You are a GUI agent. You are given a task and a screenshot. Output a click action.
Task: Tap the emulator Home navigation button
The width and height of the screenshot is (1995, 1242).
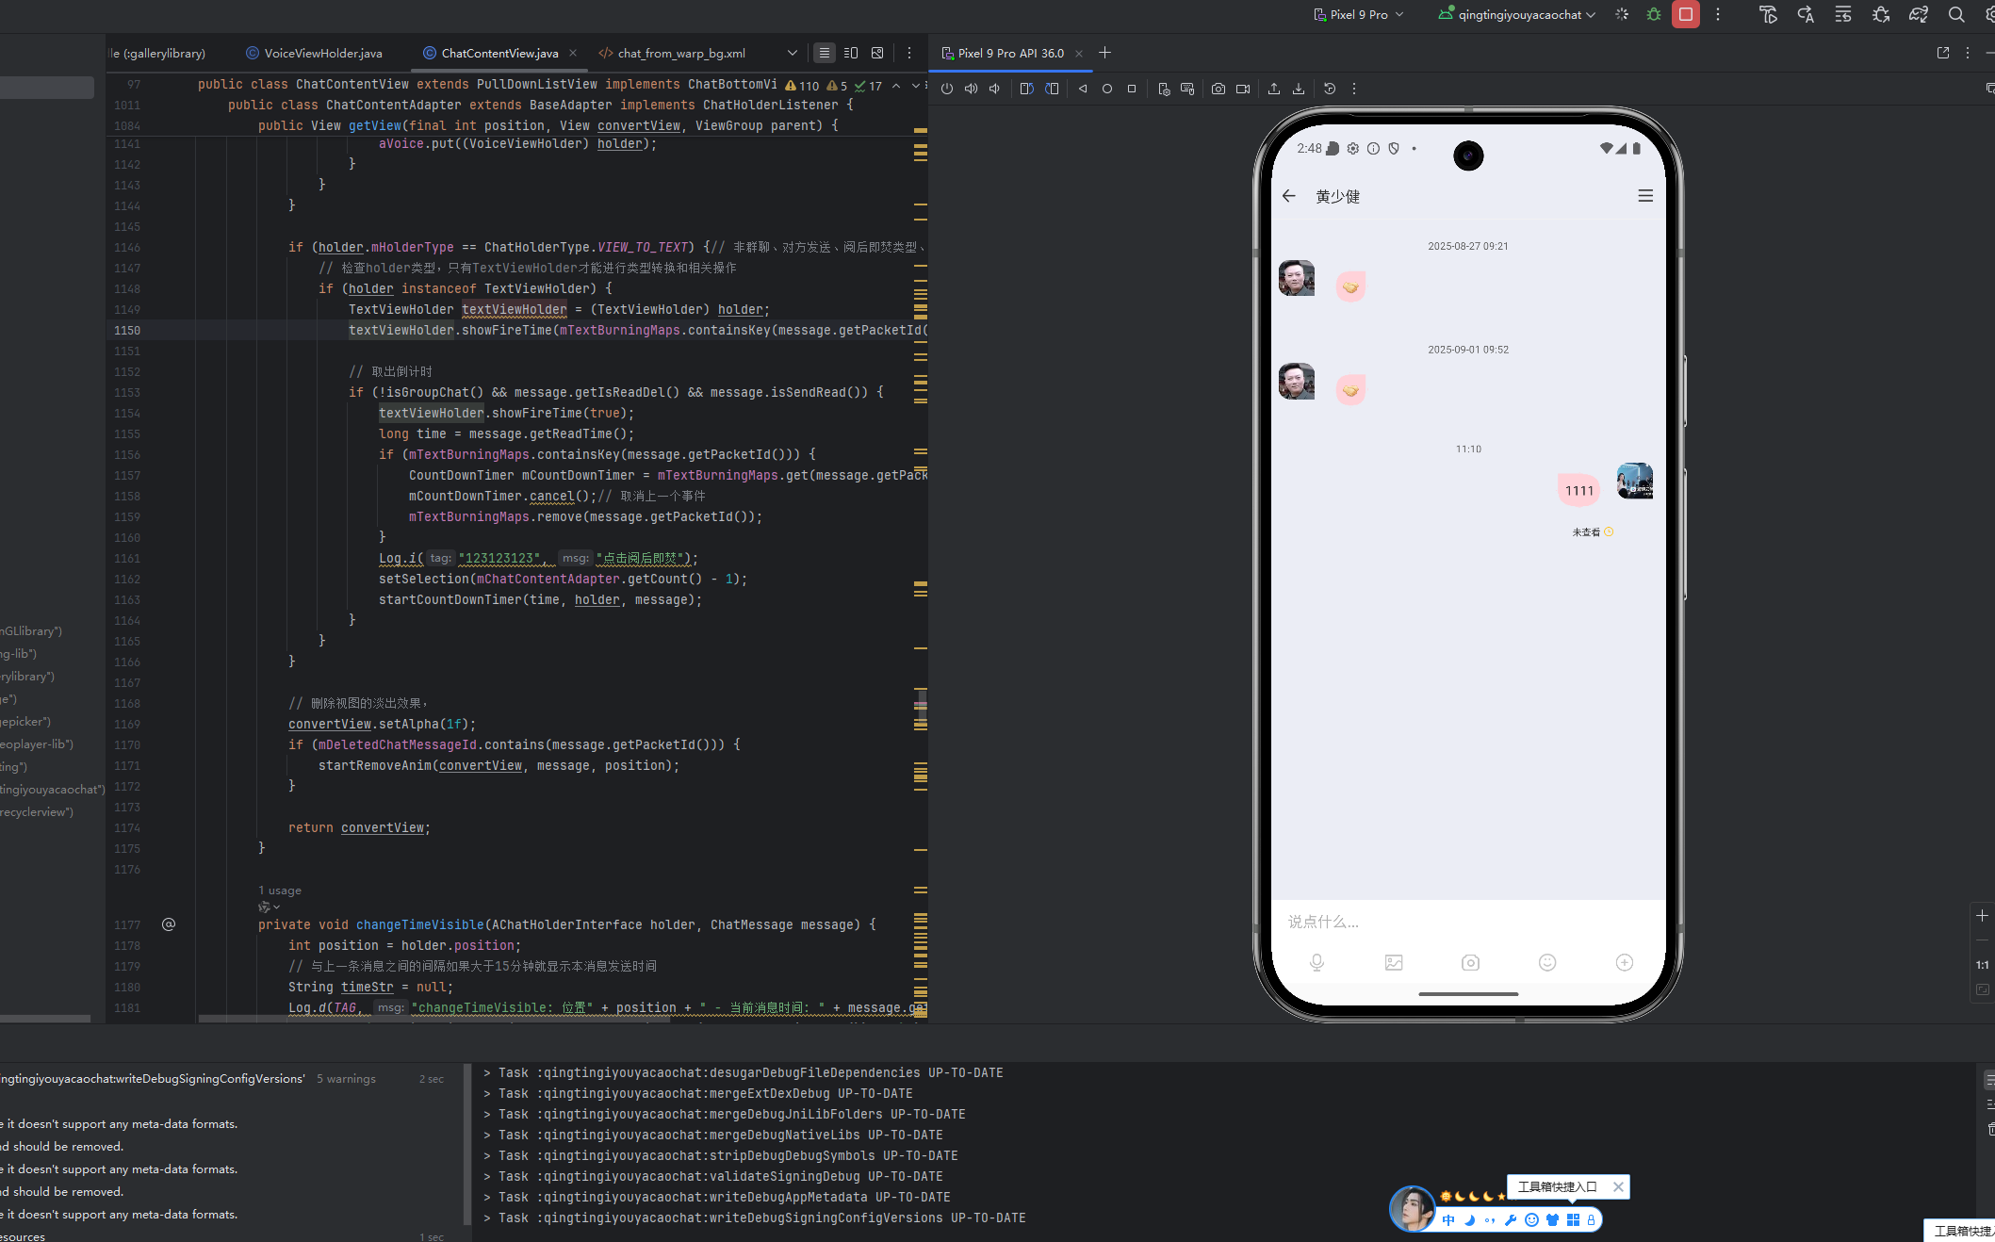[1107, 89]
